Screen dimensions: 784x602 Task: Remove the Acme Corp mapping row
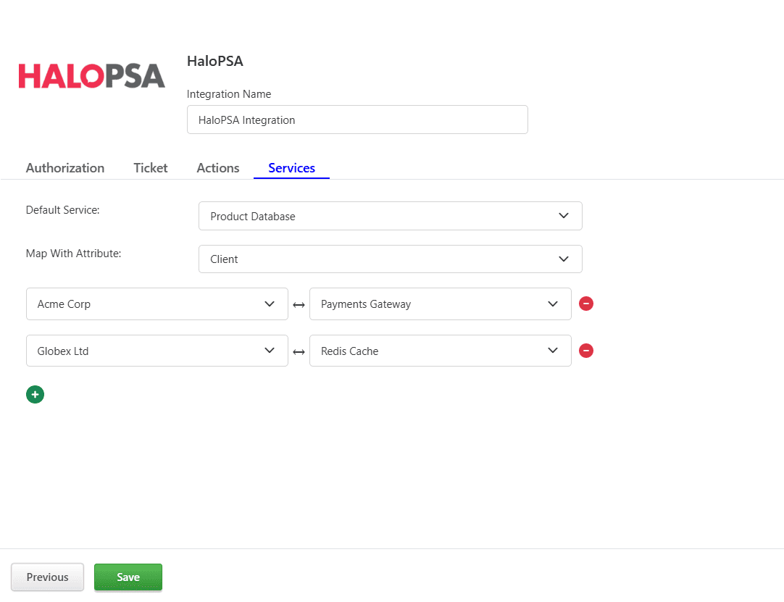[586, 304]
